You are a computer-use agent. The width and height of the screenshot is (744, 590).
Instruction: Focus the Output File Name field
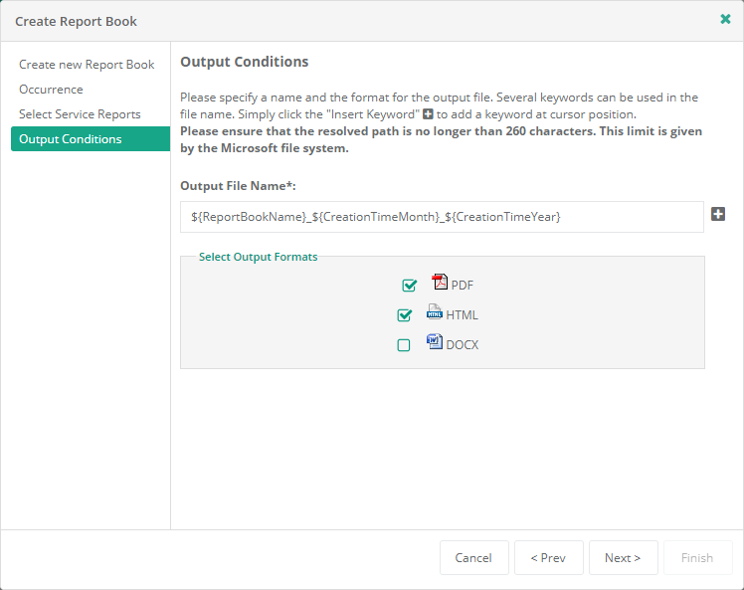pos(442,217)
